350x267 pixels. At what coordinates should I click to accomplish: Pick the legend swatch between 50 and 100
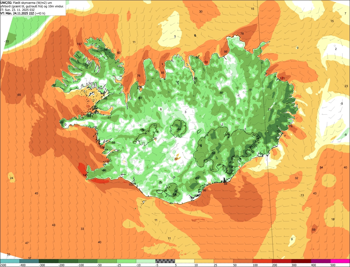pyautogui.click(x=243, y=261)
